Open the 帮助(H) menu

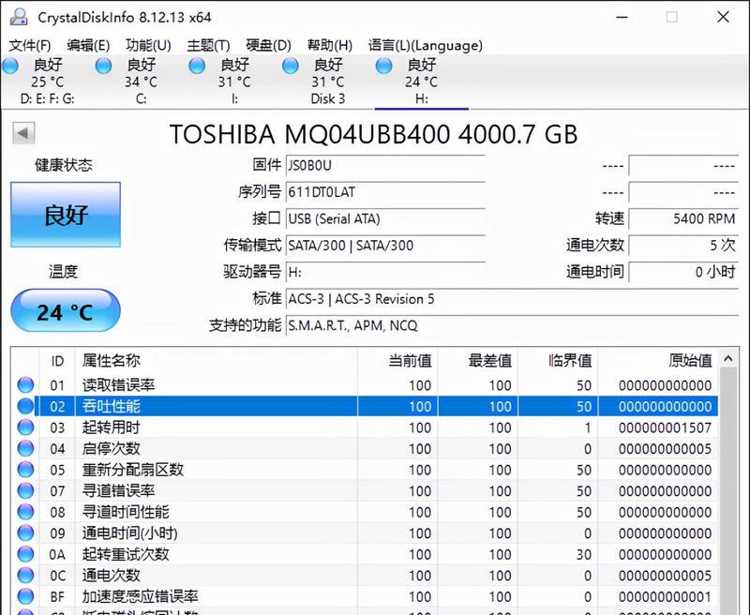click(330, 45)
